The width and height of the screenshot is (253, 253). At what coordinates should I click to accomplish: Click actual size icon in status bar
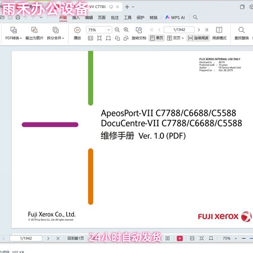192,238
